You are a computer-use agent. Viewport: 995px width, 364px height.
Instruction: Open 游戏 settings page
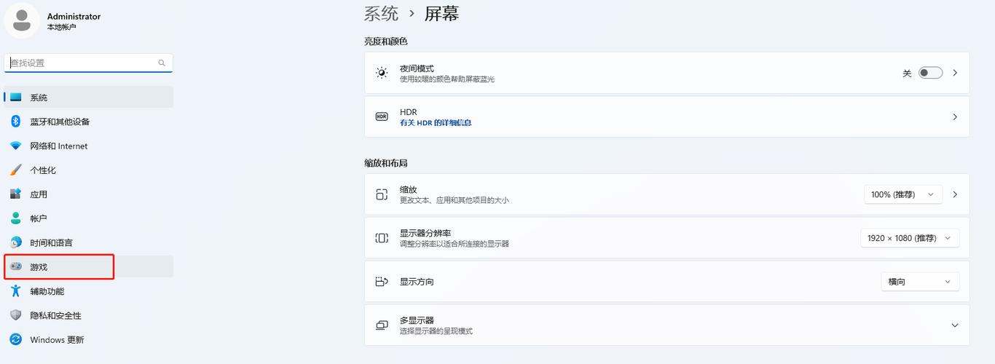tap(89, 267)
